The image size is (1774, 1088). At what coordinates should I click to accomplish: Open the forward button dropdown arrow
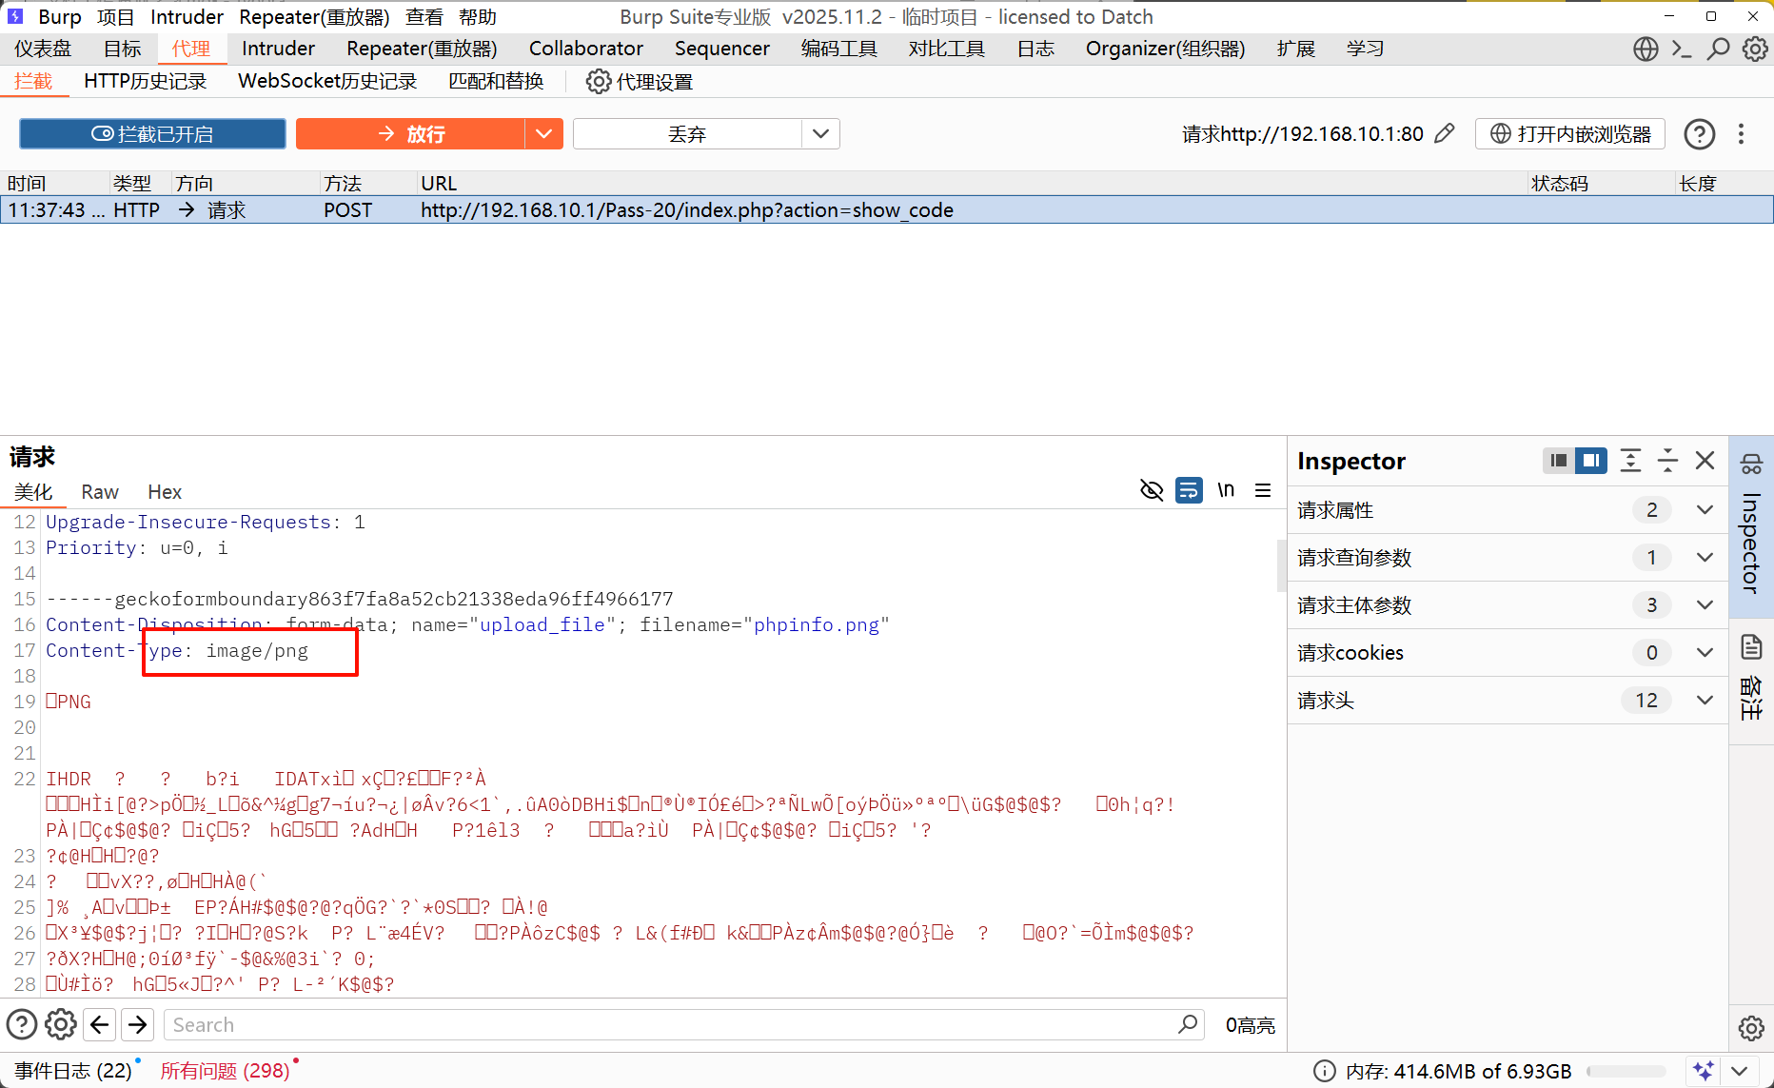tap(543, 134)
